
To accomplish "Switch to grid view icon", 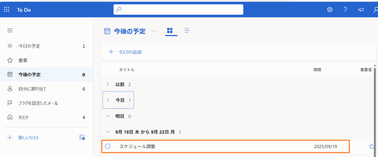I will (170, 31).
